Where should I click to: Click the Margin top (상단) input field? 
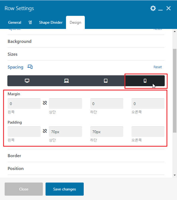coord(65,104)
